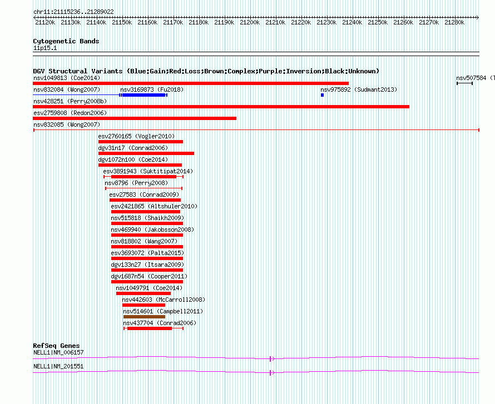Click the Cytogenetic Bands track title

point(66,41)
